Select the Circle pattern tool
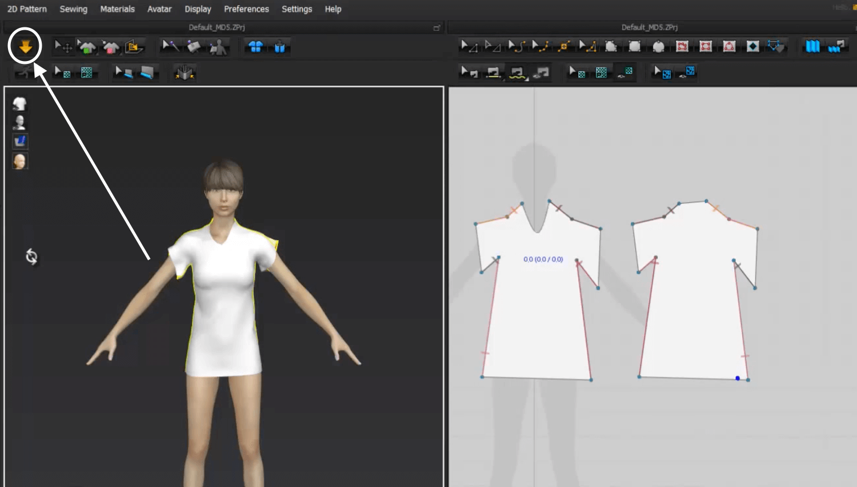857x487 pixels. click(x=658, y=46)
